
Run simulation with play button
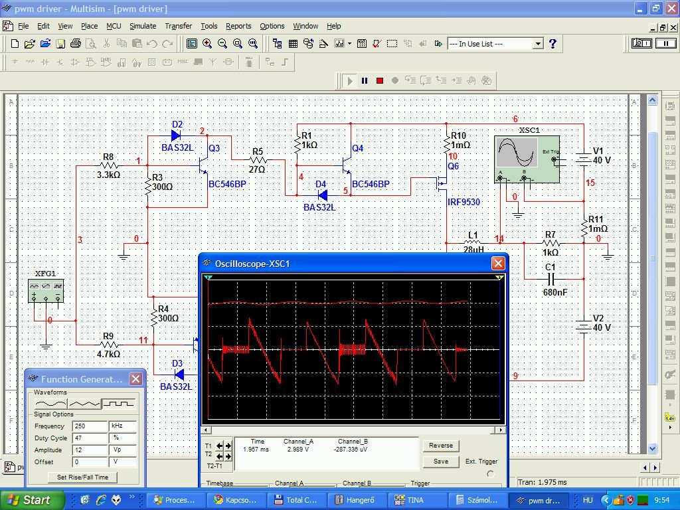coord(349,80)
